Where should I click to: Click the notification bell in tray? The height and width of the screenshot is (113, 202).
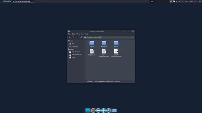click(x=182, y=1)
